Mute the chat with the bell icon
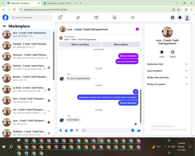Screen dimensions: 195x156 point(161,52)
